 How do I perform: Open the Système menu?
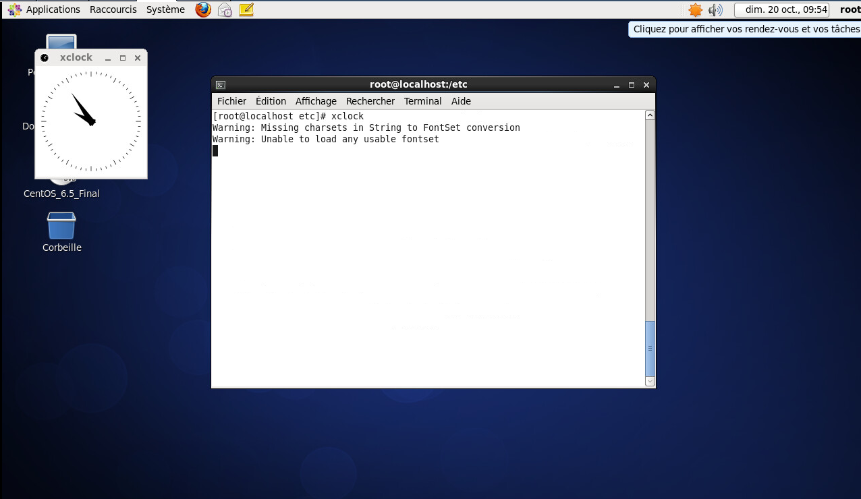click(x=165, y=9)
